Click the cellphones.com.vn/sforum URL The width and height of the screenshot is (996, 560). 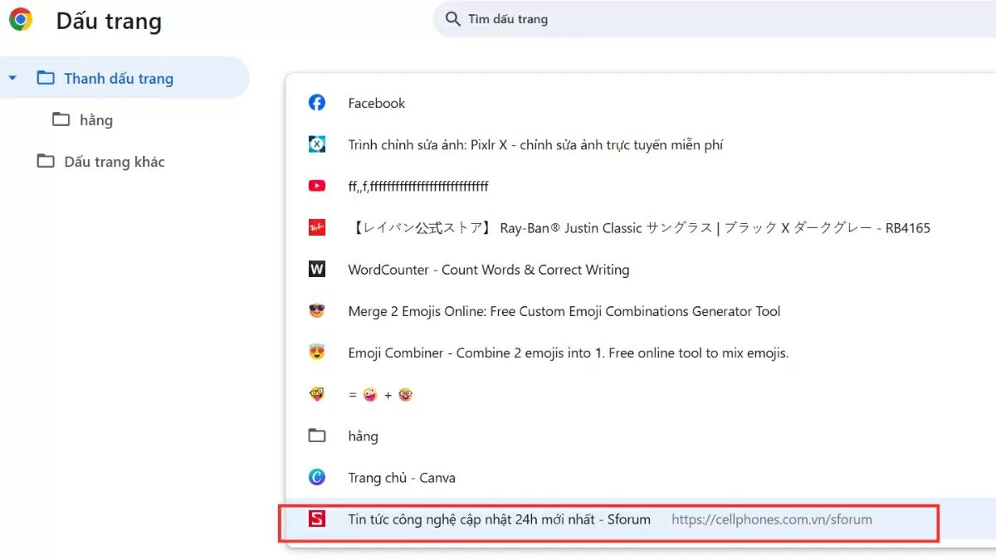tap(771, 519)
